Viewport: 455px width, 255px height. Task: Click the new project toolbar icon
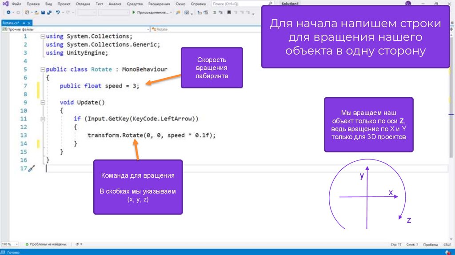(x=27, y=12)
